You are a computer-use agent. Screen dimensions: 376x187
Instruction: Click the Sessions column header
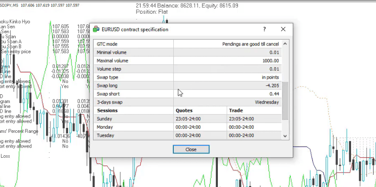[107, 110]
